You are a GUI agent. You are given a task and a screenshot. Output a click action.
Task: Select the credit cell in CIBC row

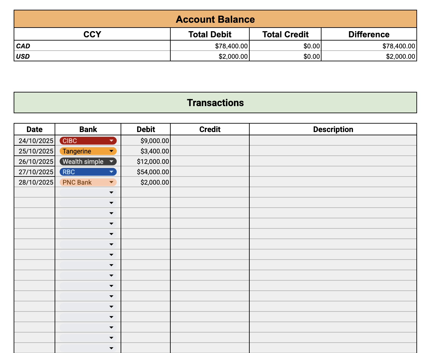210,141
